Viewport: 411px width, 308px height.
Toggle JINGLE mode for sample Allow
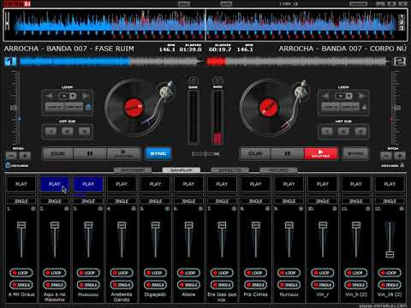tap(188, 285)
